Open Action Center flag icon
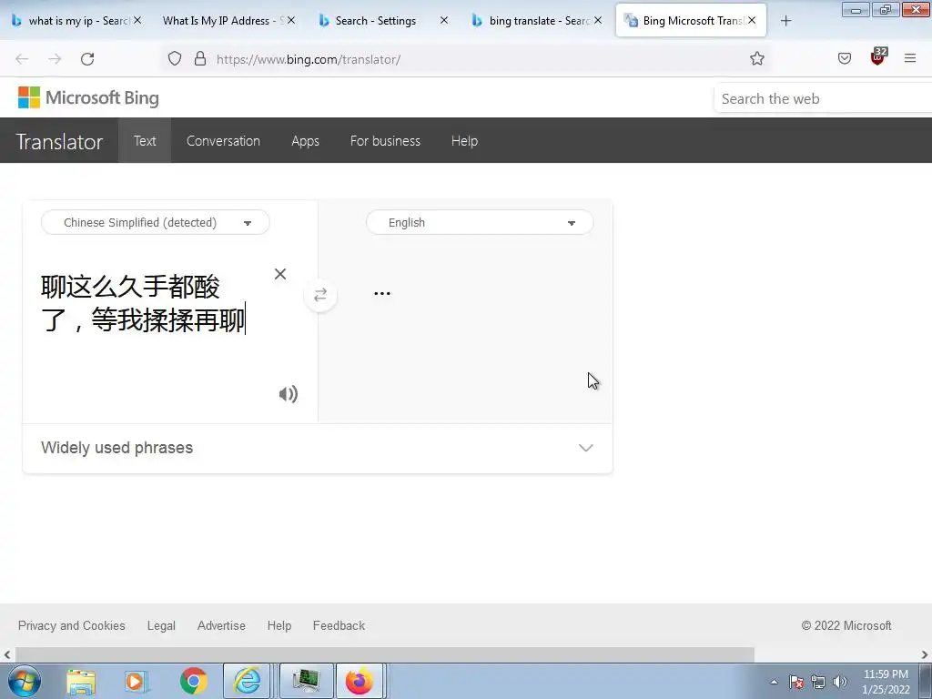This screenshot has width=932, height=699. [795, 682]
